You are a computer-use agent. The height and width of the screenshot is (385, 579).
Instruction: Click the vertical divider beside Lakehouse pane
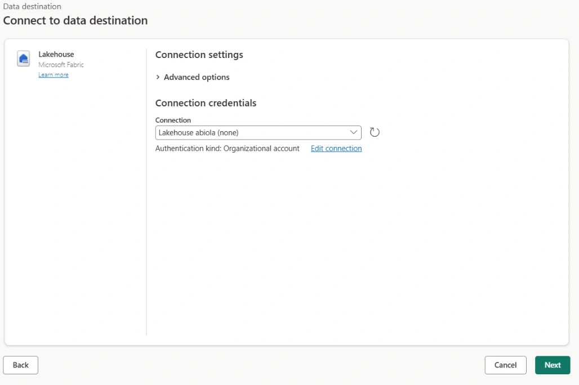146,192
